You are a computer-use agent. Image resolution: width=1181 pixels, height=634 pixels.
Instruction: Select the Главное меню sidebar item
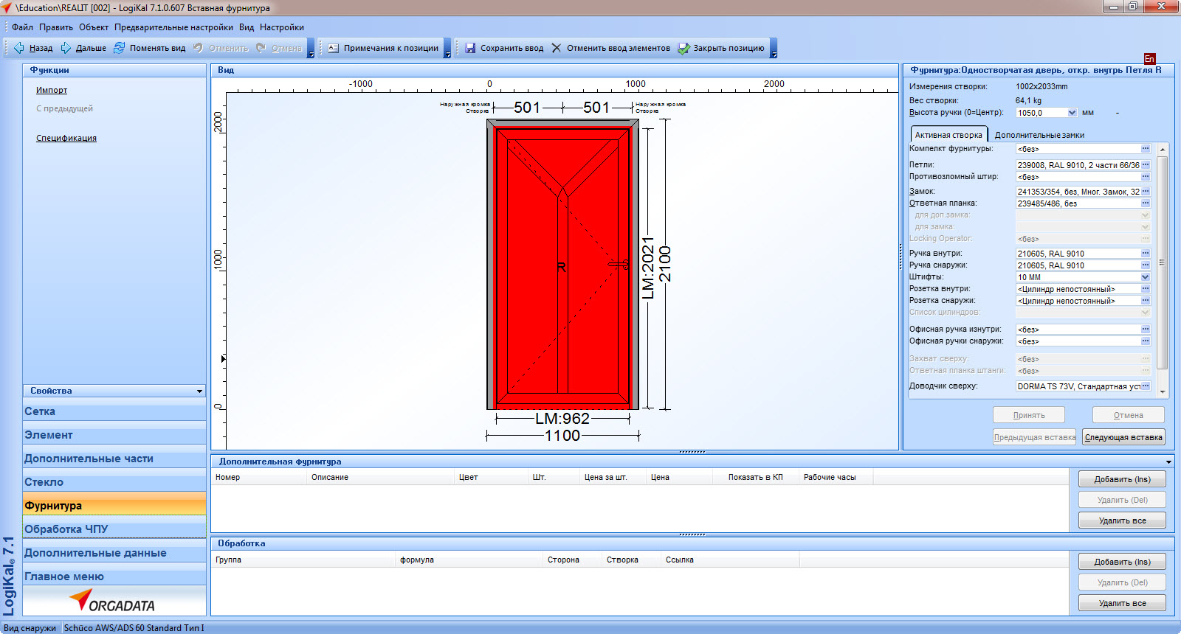[114, 576]
